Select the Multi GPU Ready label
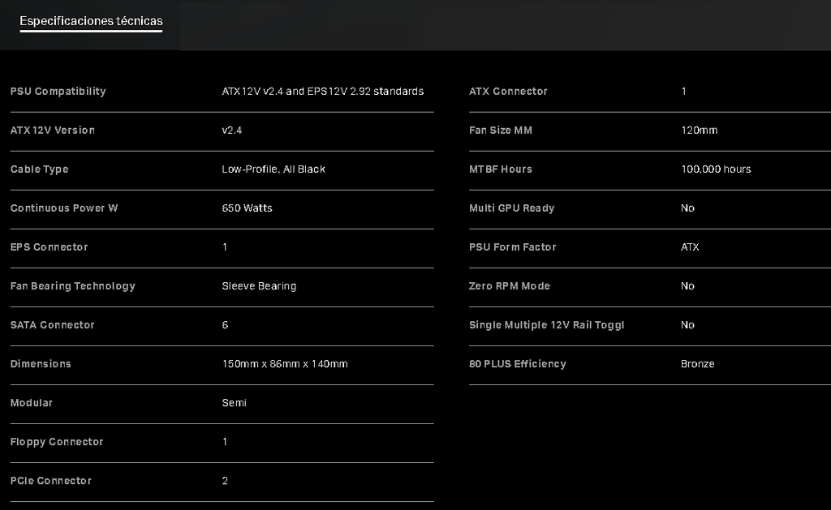The image size is (831, 510). click(511, 208)
